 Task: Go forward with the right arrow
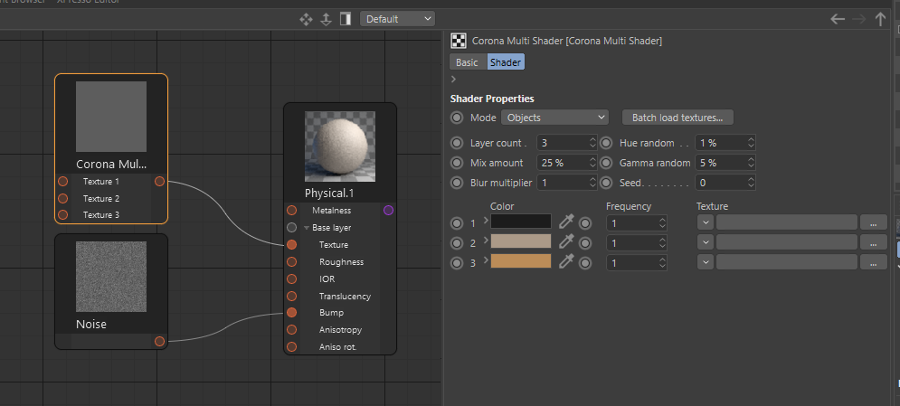point(858,19)
